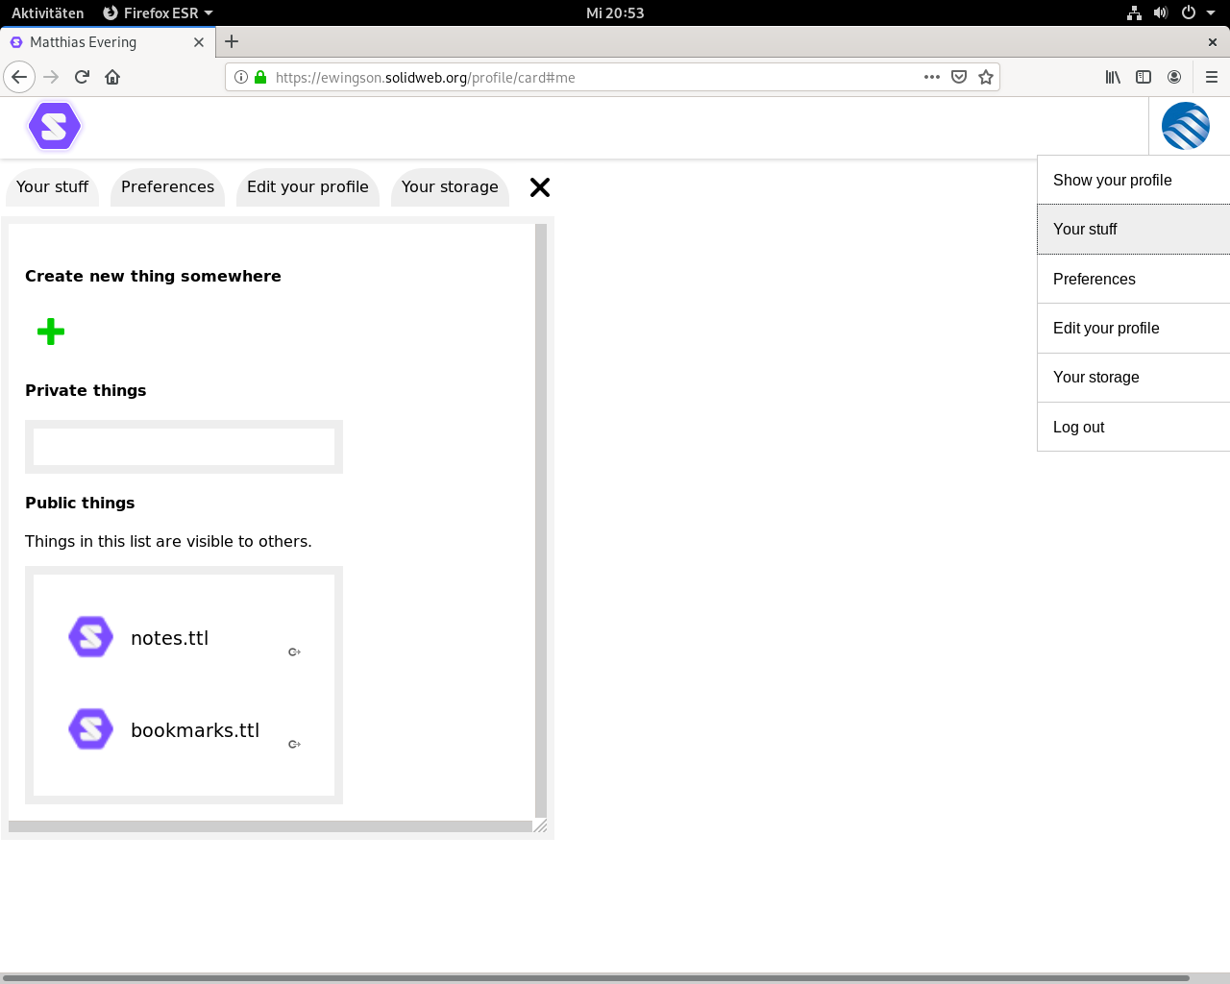The image size is (1230, 984).
Task: Switch to the Your storage tab
Action: pyautogui.click(x=450, y=187)
